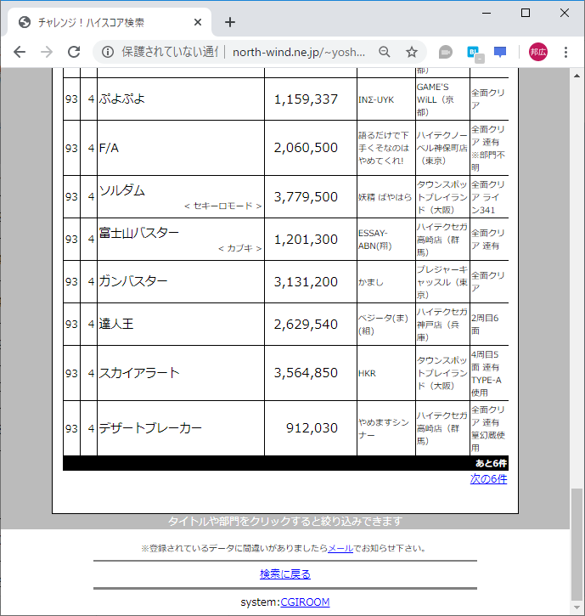Open the blue speech bubble extension

[500, 52]
